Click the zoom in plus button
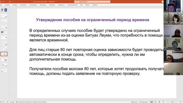This screenshot has width=183, height=103. point(178,102)
